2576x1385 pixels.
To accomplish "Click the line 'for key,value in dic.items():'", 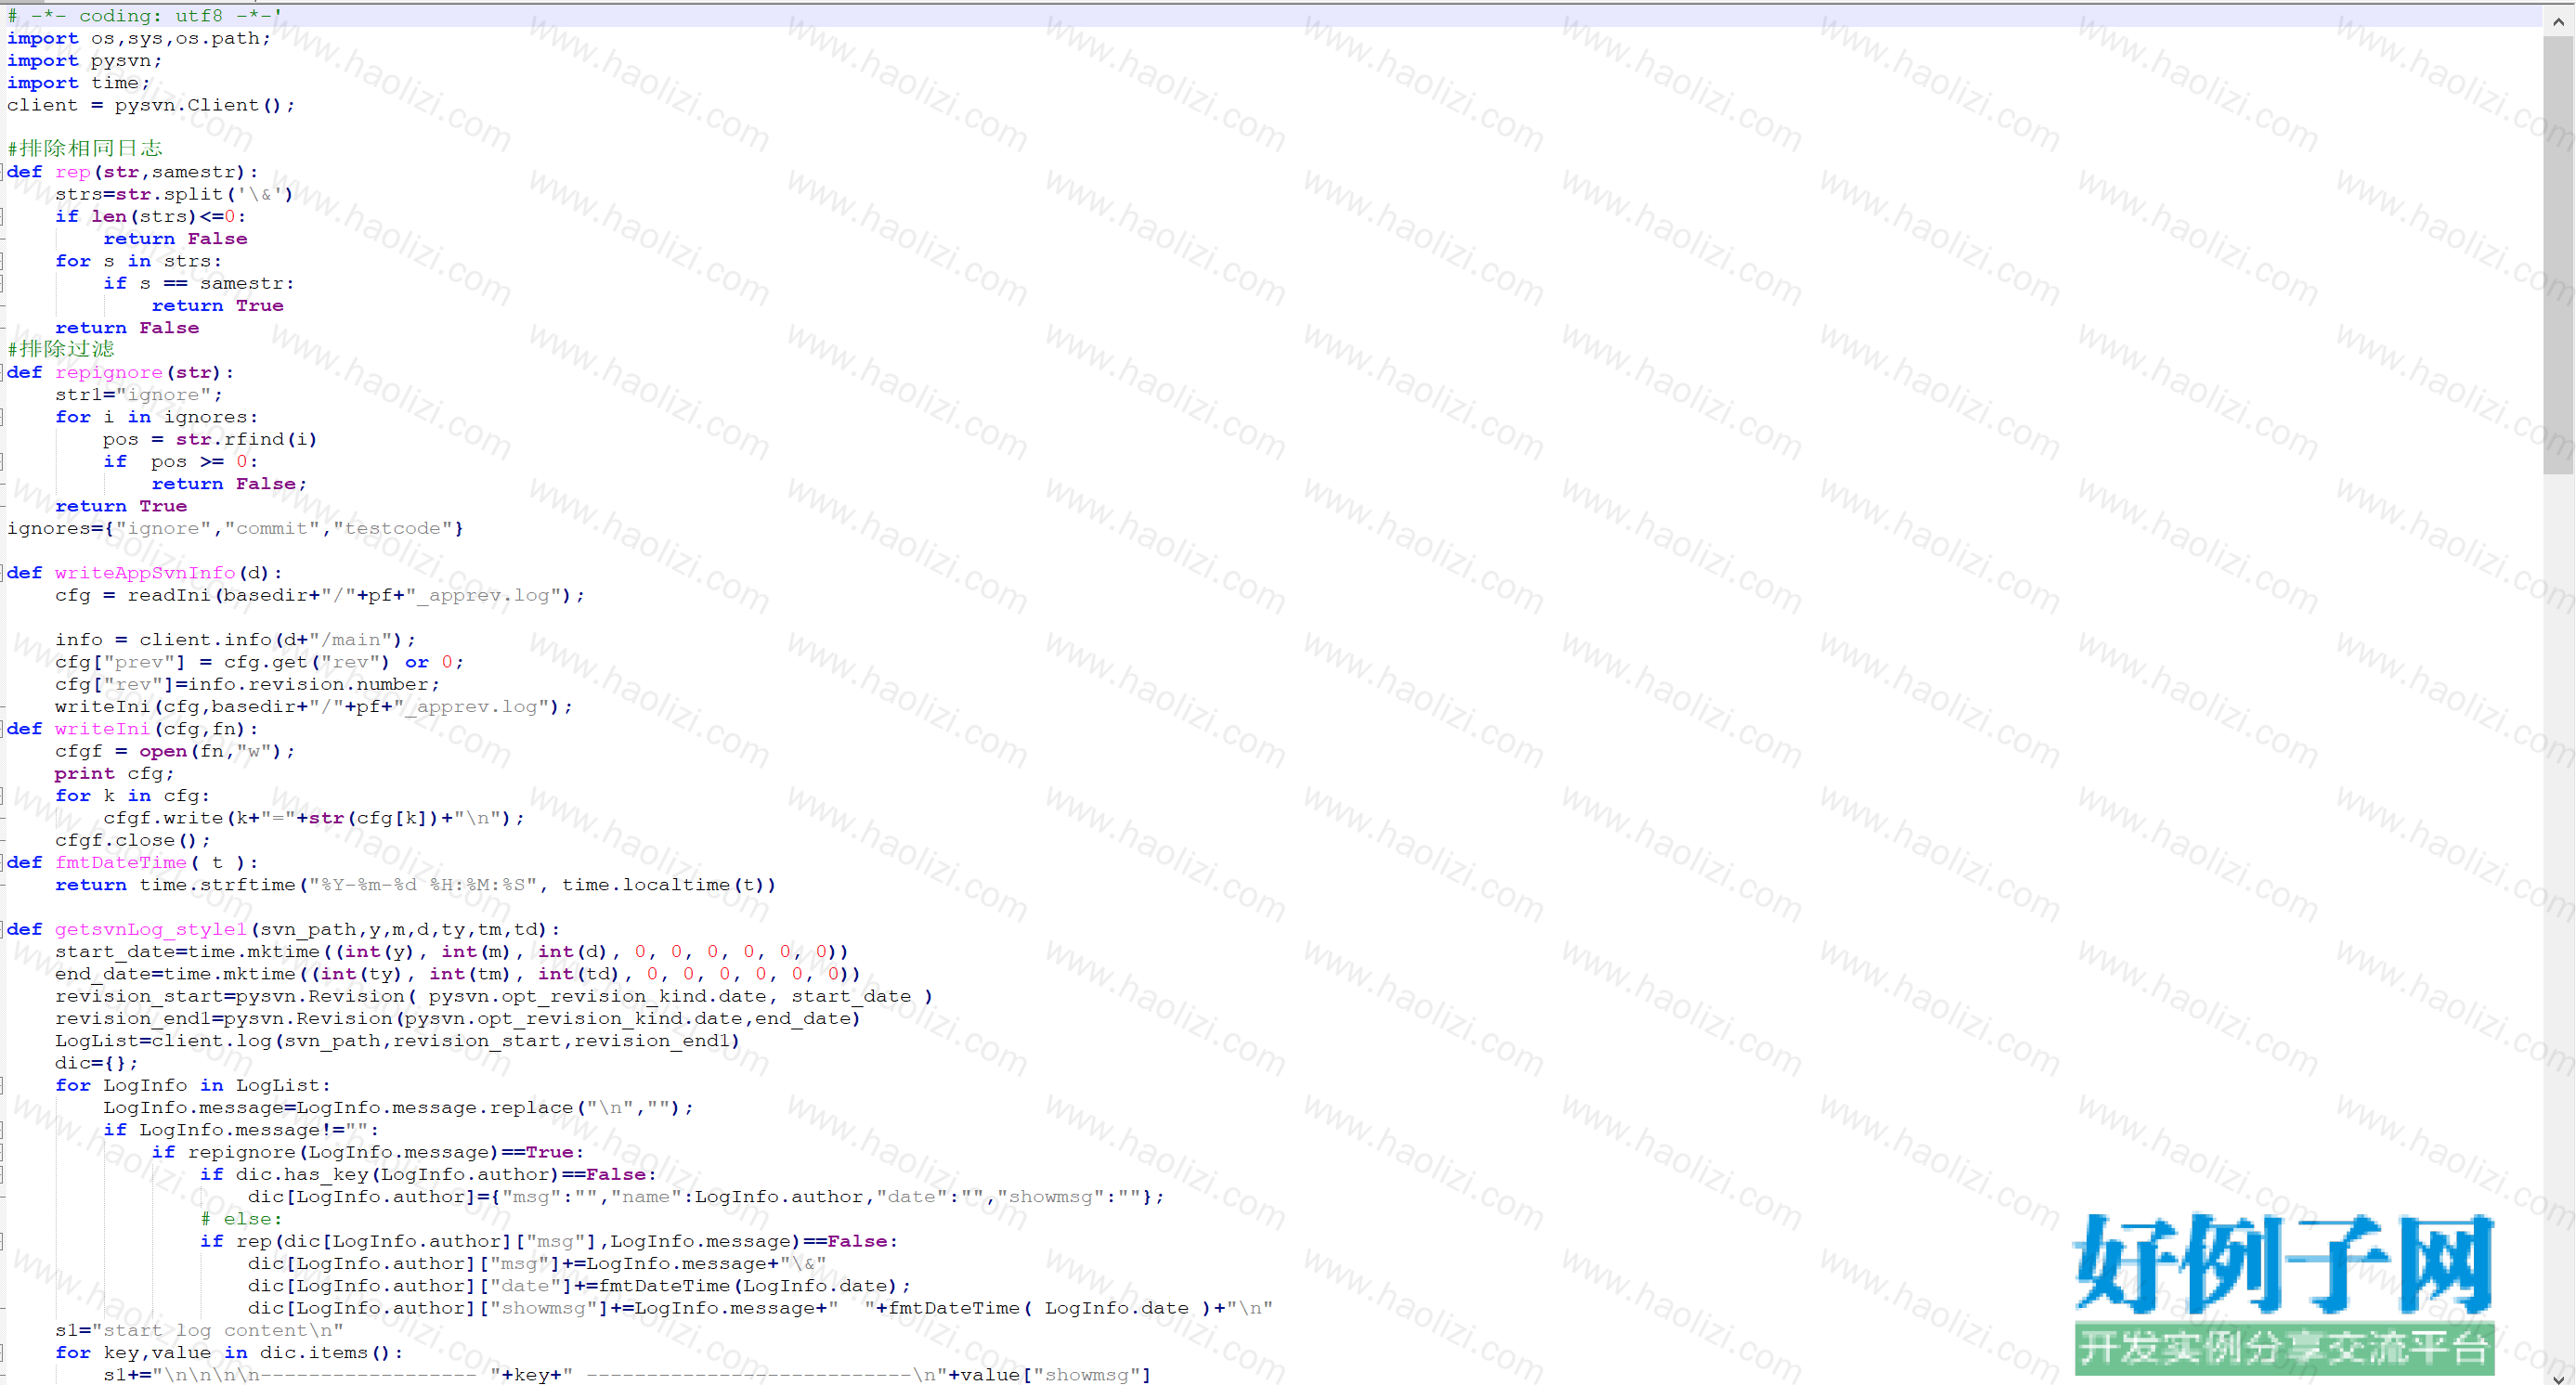I will [x=229, y=1353].
